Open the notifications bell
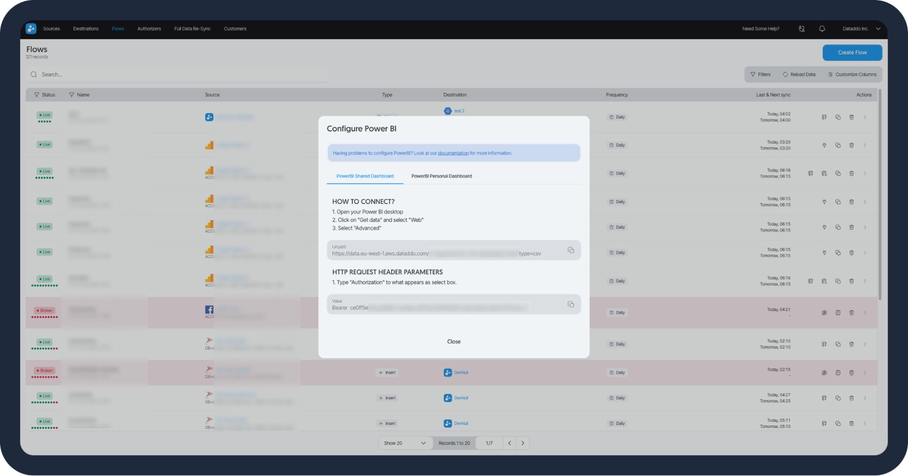This screenshot has width=908, height=476. click(822, 29)
